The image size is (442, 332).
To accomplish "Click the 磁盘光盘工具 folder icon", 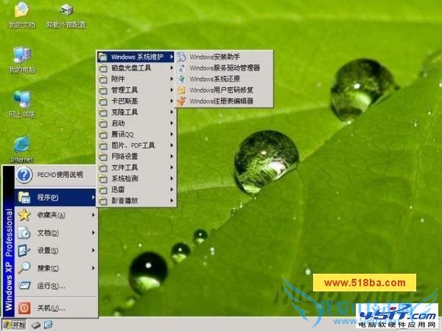I will pos(103,68).
